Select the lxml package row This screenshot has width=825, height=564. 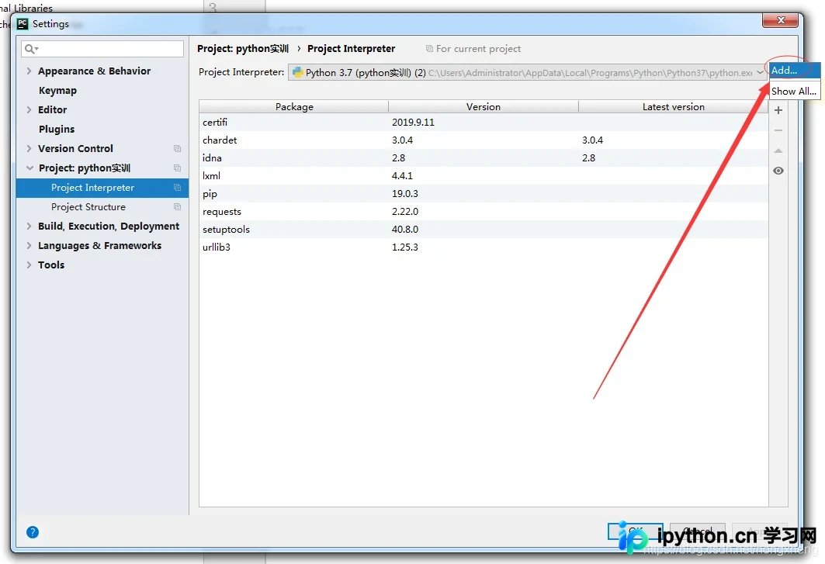coord(484,176)
